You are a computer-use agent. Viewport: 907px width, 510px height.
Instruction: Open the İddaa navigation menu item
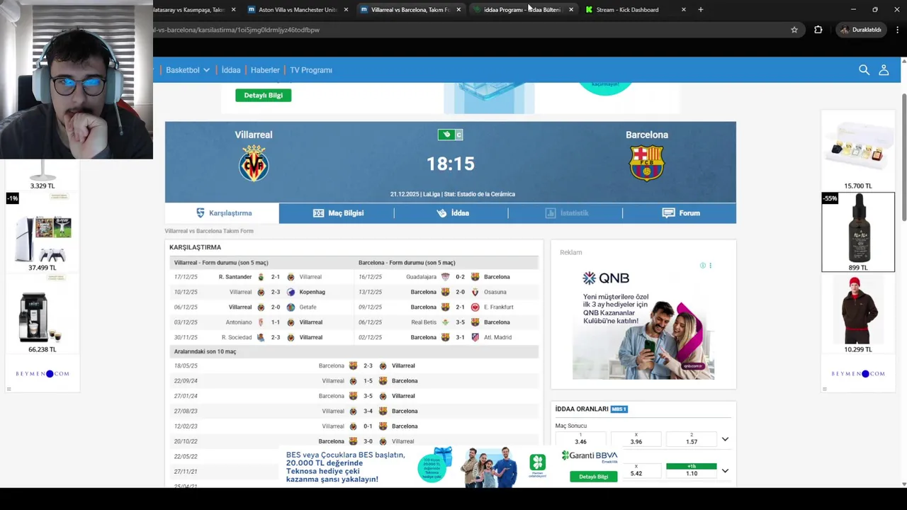point(231,70)
